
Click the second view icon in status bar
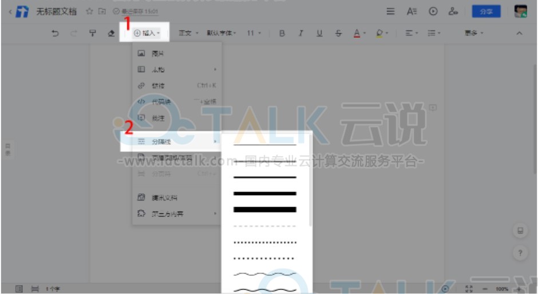point(35,289)
